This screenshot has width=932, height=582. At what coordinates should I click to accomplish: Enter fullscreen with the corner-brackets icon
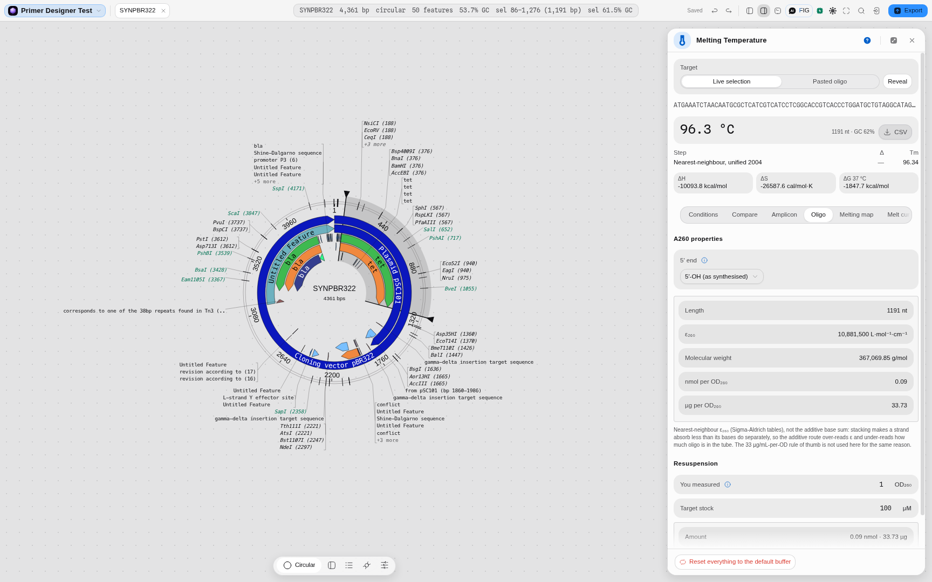click(846, 11)
